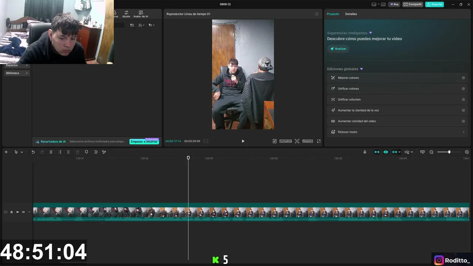Lock the main video track
Viewport: 473px width, 266px height.
point(11,212)
